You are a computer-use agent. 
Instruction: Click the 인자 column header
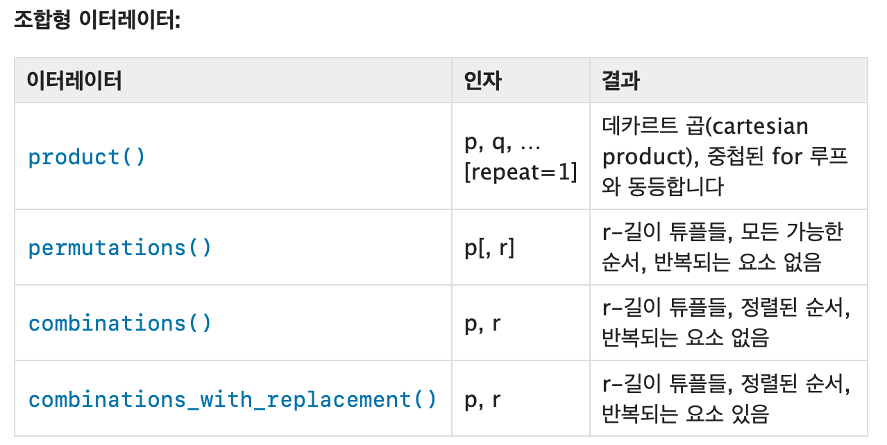(x=483, y=81)
